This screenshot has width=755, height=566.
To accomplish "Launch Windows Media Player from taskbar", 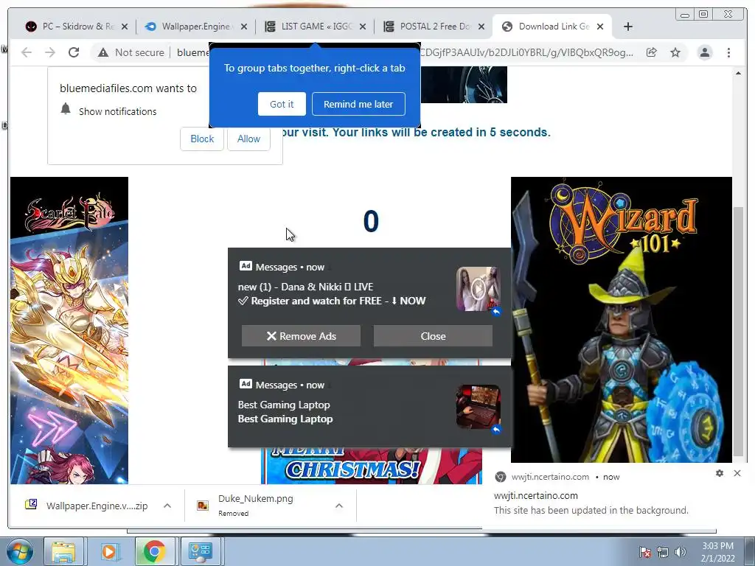I will [x=109, y=551].
